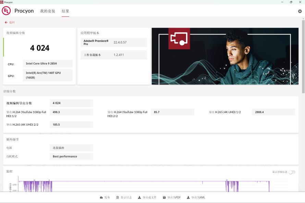305x203 pixels.
Task: Click the 连接插座 power source value
Action: pyautogui.click(x=71, y=148)
